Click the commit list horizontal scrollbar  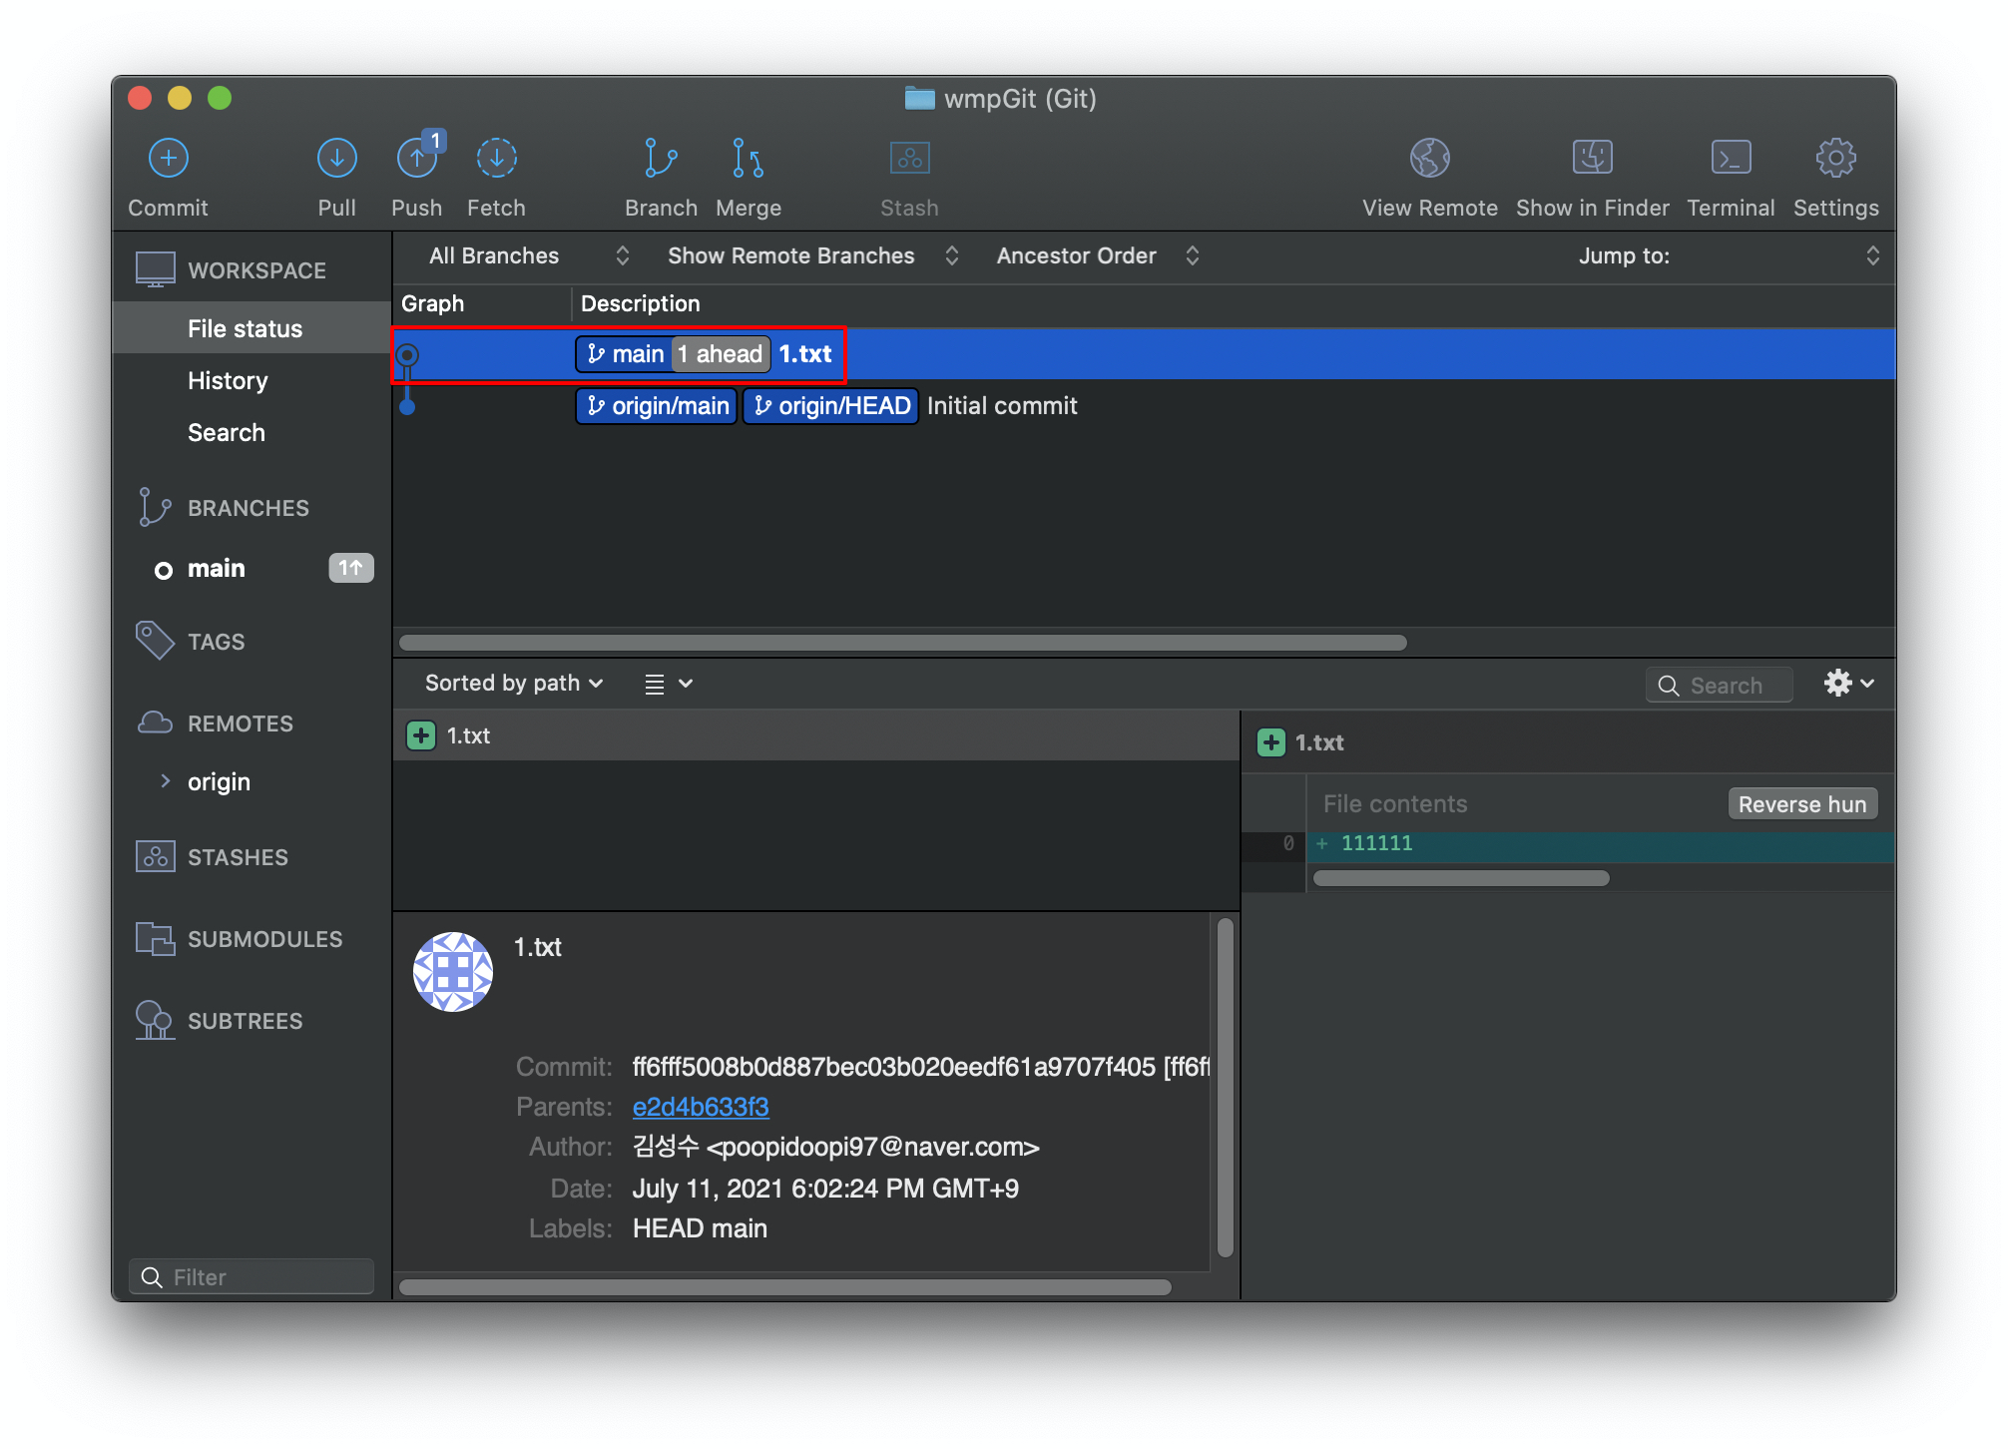pos(902,643)
